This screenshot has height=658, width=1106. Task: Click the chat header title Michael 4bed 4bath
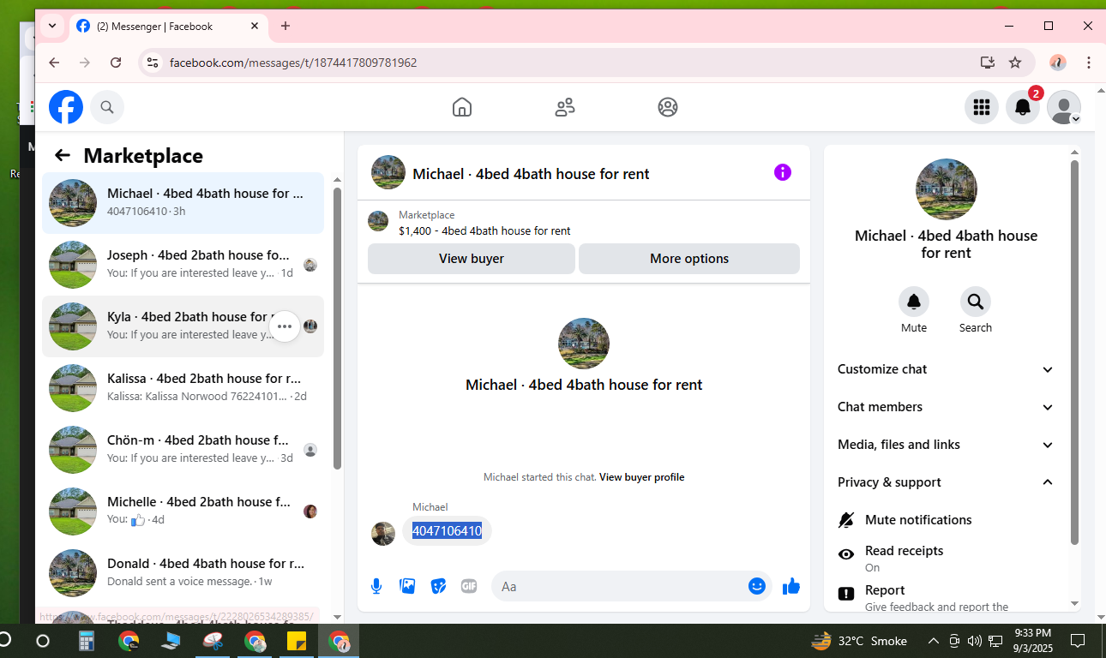(531, 174)
